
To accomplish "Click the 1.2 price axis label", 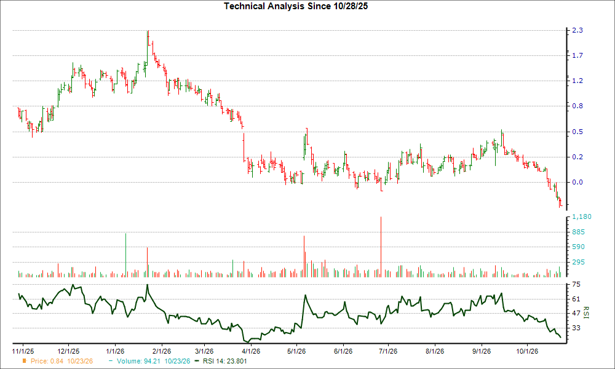I will [x=577, y=81].
